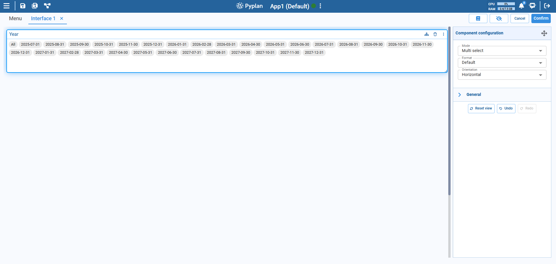Select the 2026-06-30 option in Year

tap(300, 44)
